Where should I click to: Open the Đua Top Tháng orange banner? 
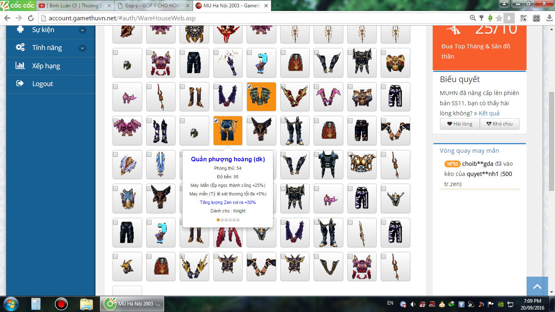pyautogui.click(x=479, y=48)
